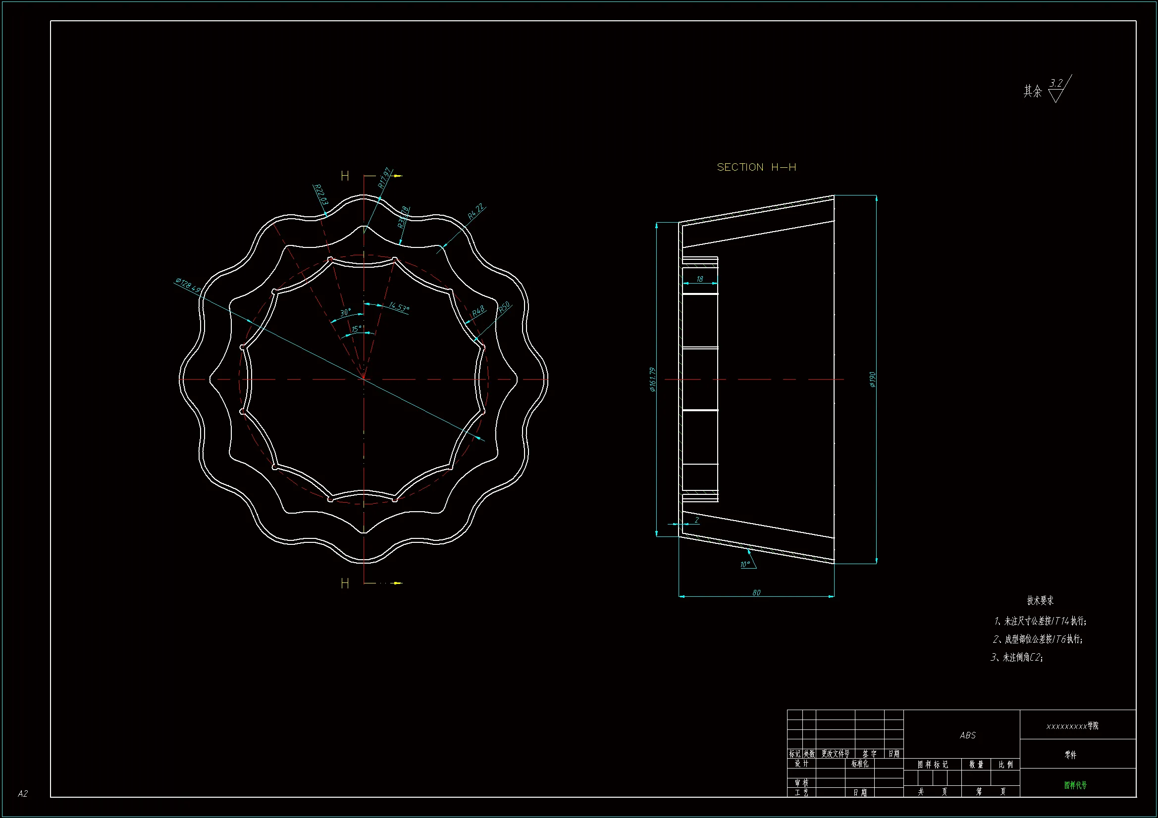The image size is (1158, 818).
Task: Click the lower section arrow near H
Action: click(x=397, y=583)
